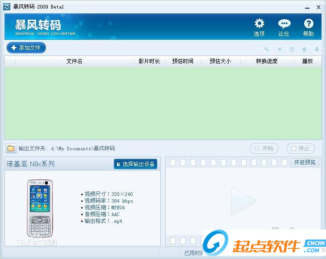Click the Nokia phone device image

(x=40, y=208)
